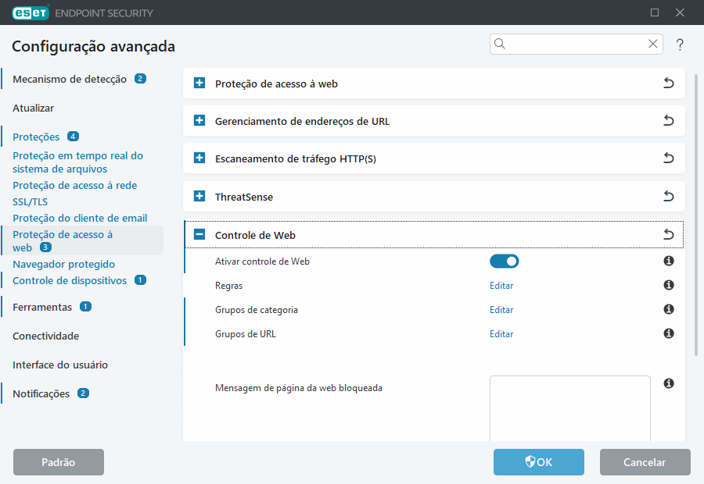Click info icon for Mensagem de página bloqueada
Viewport: 704px width, 484px height.
tap(669, 383)
